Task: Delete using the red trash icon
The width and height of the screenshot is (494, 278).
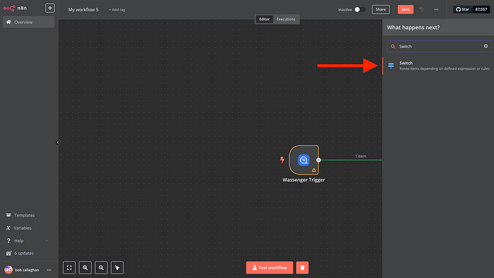Action: pos(302,267)
